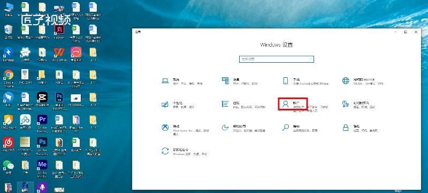Select the NetEase Cloud Music red desktop shortcut
Image resolution: width=428 pixels, height=193 pixels.
pos(9,144)
